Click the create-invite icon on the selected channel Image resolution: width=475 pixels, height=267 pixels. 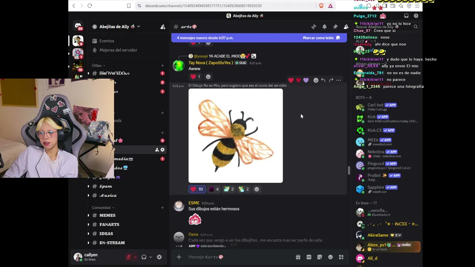click(x=157, y=150)
